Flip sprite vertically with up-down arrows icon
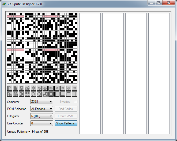177x141 pixels. 22,94
